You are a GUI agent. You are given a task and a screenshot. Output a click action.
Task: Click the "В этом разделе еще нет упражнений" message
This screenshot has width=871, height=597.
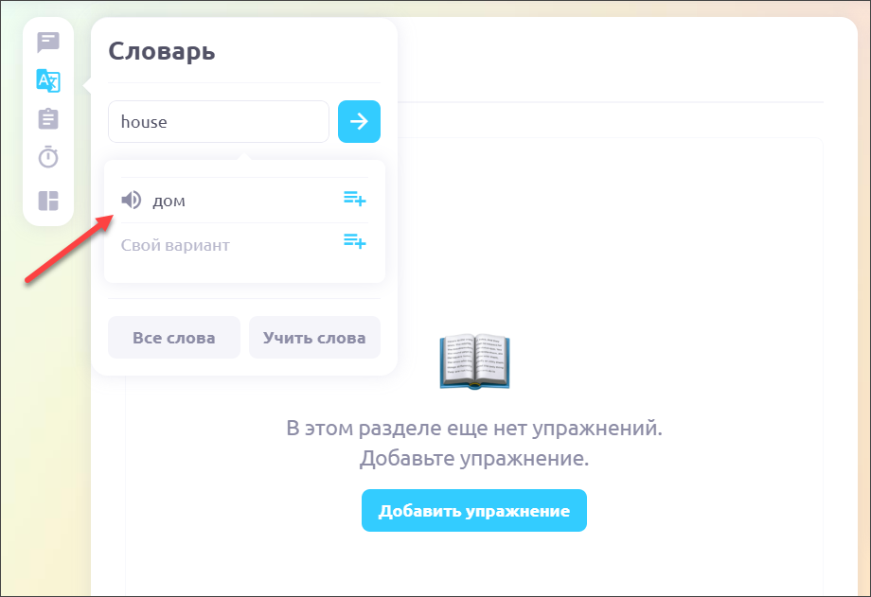(473, 427)
